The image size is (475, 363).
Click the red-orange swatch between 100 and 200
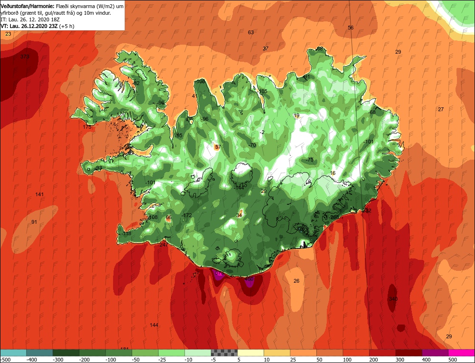(356, 353)
